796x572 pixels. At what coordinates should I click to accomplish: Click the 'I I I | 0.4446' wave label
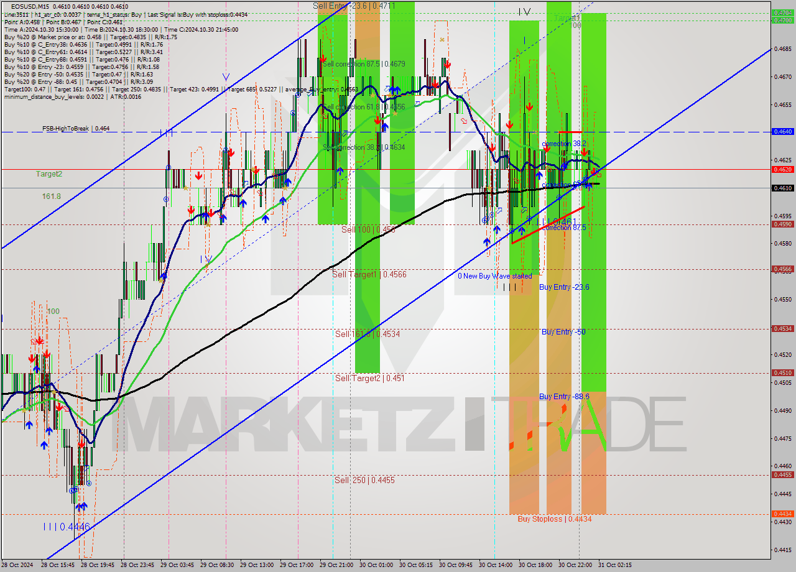coord(67,527)
